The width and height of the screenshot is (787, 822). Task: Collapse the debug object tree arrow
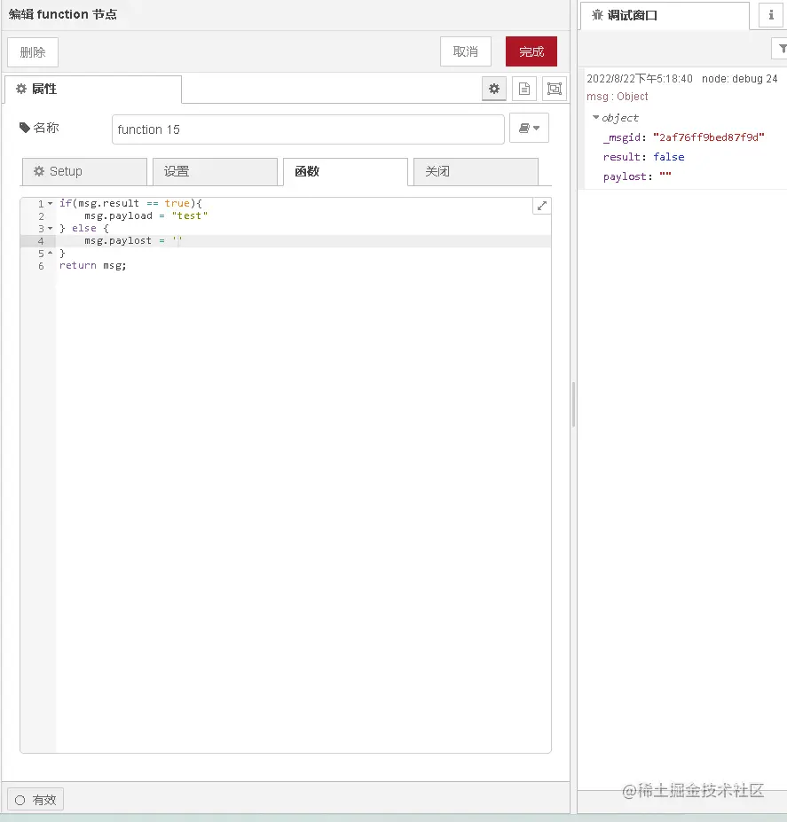click(x=595, y=117)
